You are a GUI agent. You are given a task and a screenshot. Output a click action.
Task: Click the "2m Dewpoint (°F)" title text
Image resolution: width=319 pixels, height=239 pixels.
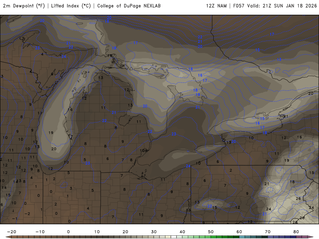tap(24, 6)
